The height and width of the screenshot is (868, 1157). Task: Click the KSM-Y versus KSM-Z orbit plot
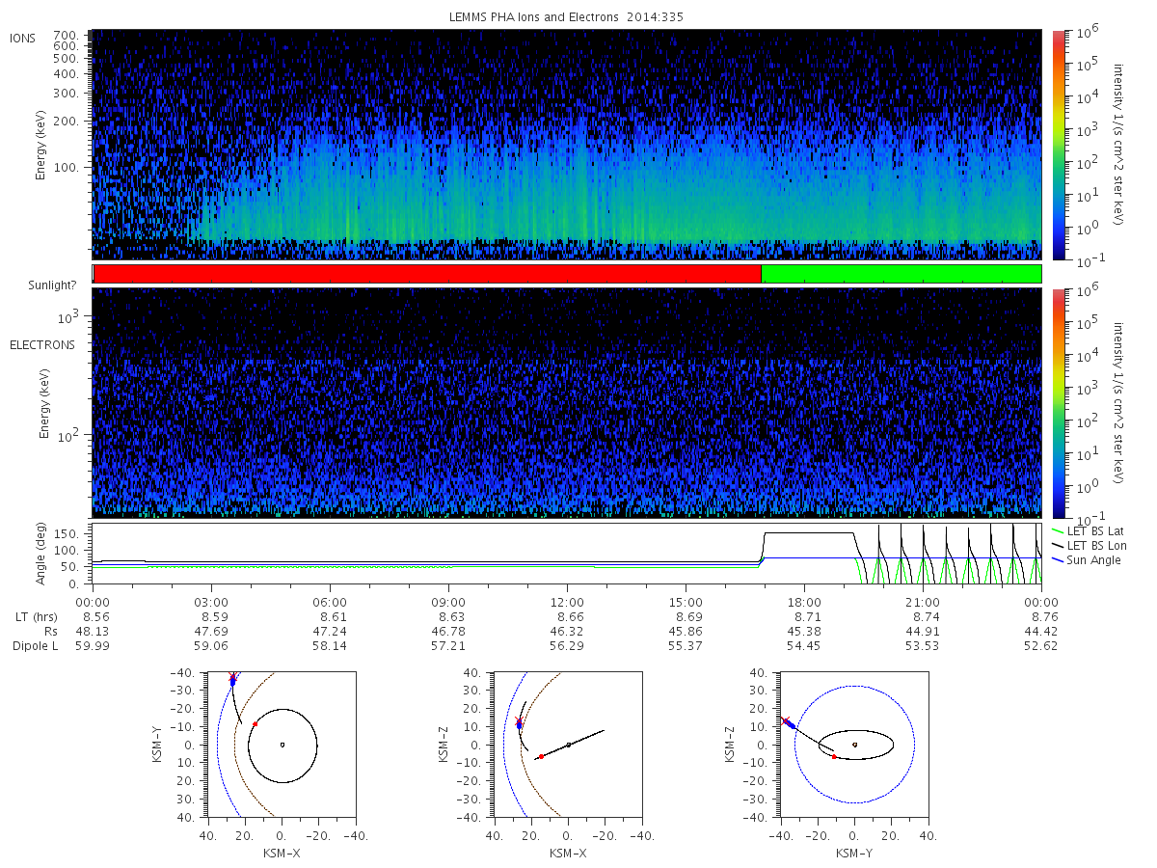point(854,745)
